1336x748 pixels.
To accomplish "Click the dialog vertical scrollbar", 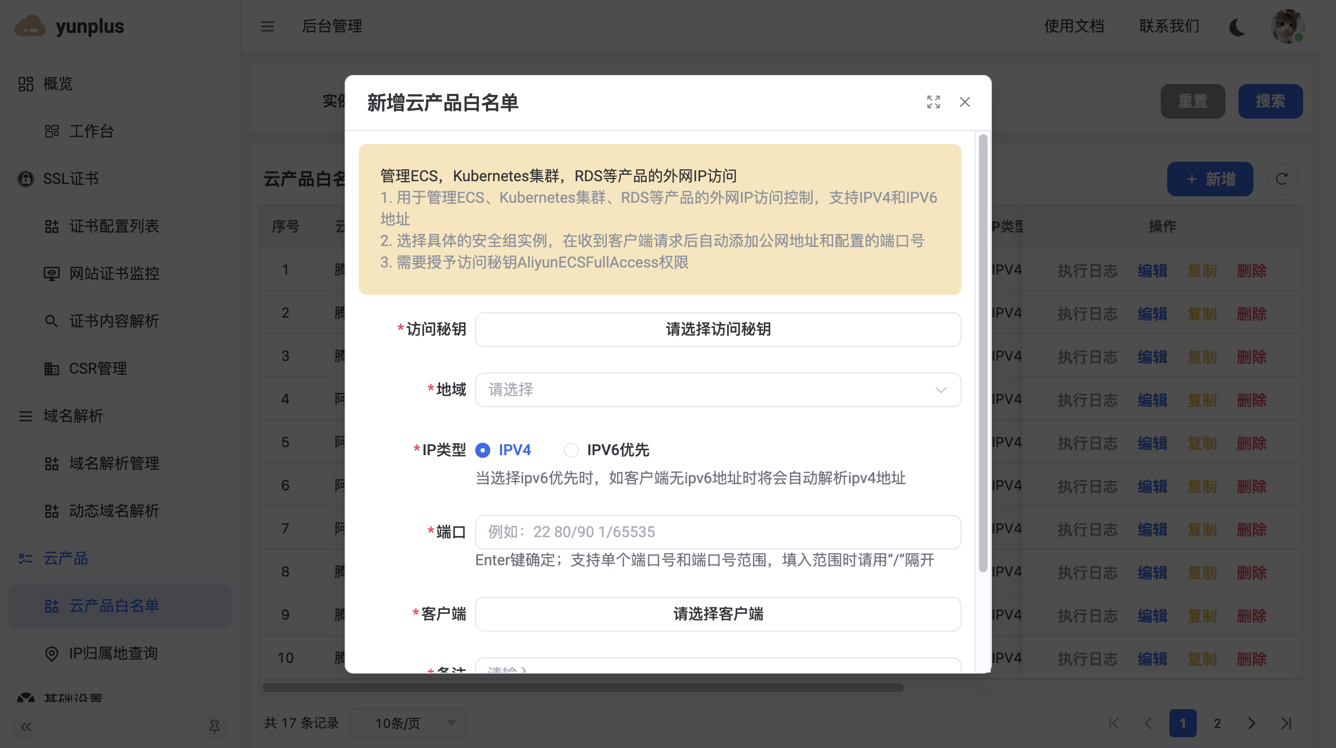I will pos(983,353).
